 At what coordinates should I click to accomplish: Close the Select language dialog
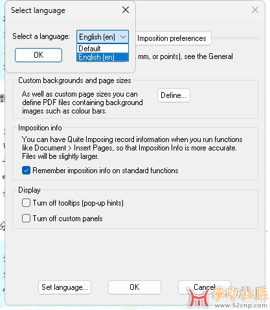point(126,10)
